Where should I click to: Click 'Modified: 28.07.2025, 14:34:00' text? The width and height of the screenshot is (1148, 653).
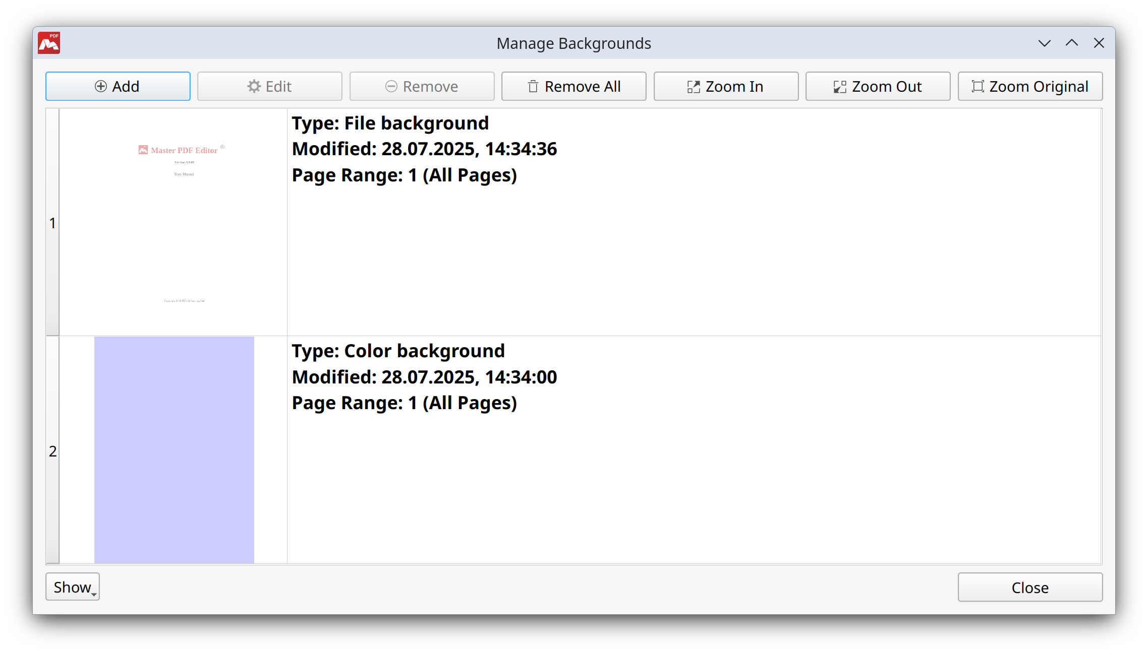[425, 377]
